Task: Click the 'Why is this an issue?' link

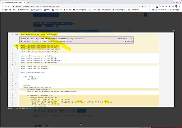Action: click(x=77, y=39)
